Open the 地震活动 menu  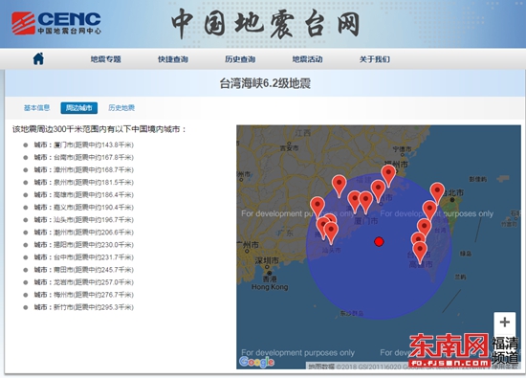(x=307, y=59)
